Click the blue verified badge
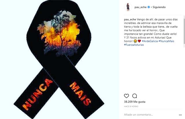The height and width of the screenshot is (119, 185). 149,7
